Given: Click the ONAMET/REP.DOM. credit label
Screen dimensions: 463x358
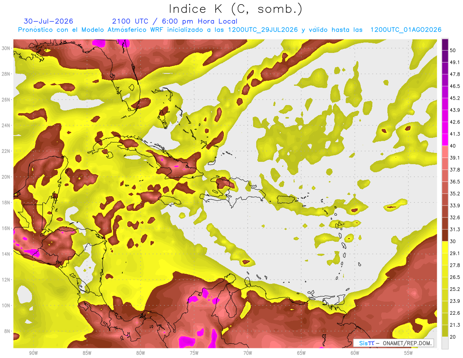Looking at the screenshot, I should pos(406,343).
